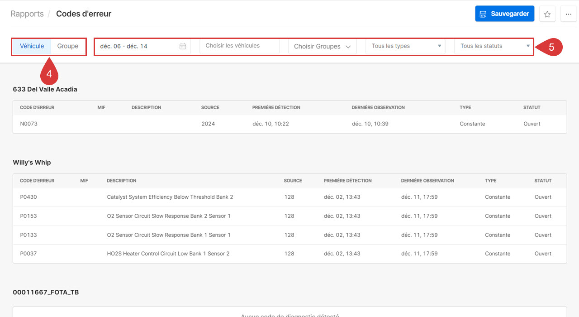Mark report as favorite with star icon
This screenshot has width=579, height=317.
(x=547, y=14)
